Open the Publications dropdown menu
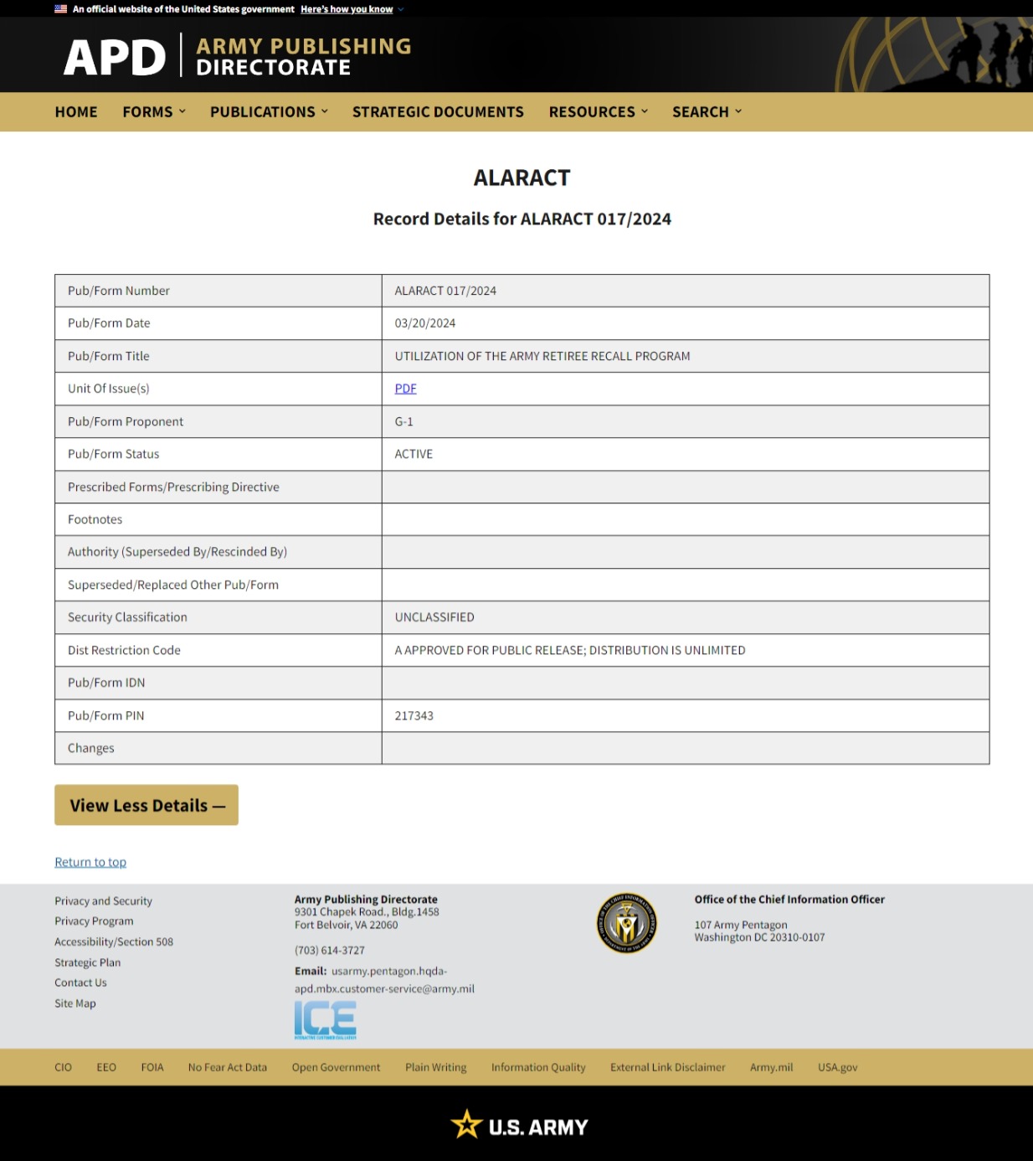This screenshot has height=1161, width=1033. coord(269,111)
